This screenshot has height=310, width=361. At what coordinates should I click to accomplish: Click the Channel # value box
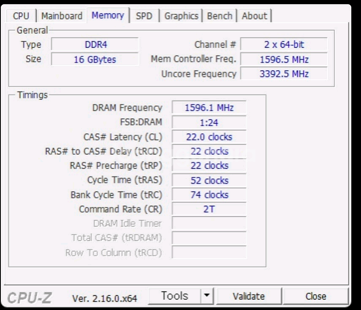tap(284, 44)
